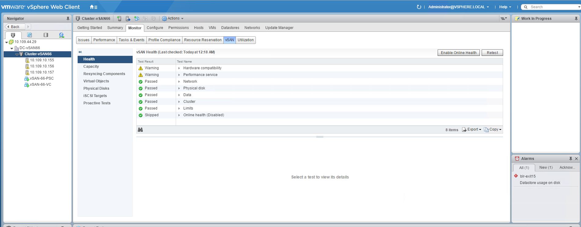Screen dimensions: 581x227
Task: Open the Hosts and Clusters navigator tab
Action: 13,35
